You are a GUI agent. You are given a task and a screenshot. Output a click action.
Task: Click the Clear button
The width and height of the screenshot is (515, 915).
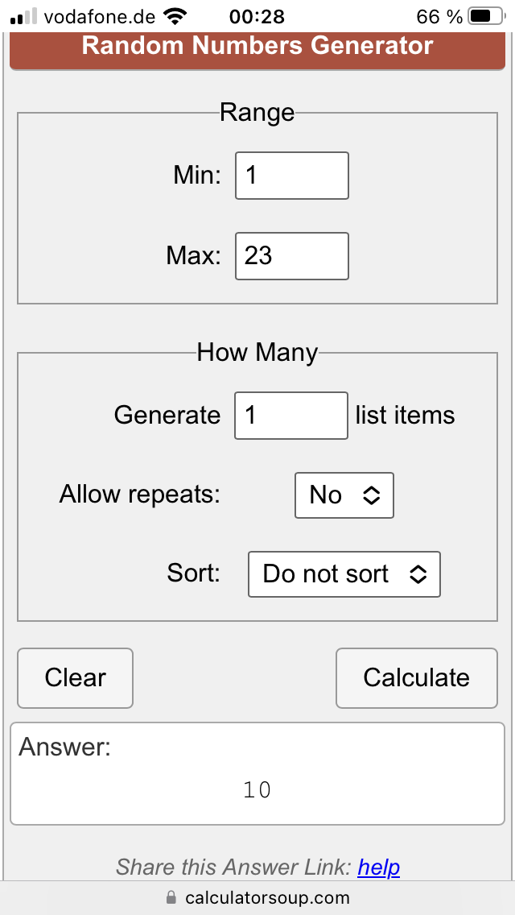click(75, 678)
